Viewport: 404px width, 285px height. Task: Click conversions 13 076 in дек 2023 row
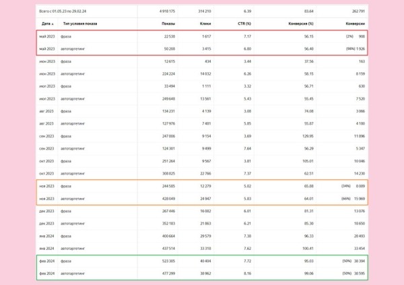[x=360, y=212]
